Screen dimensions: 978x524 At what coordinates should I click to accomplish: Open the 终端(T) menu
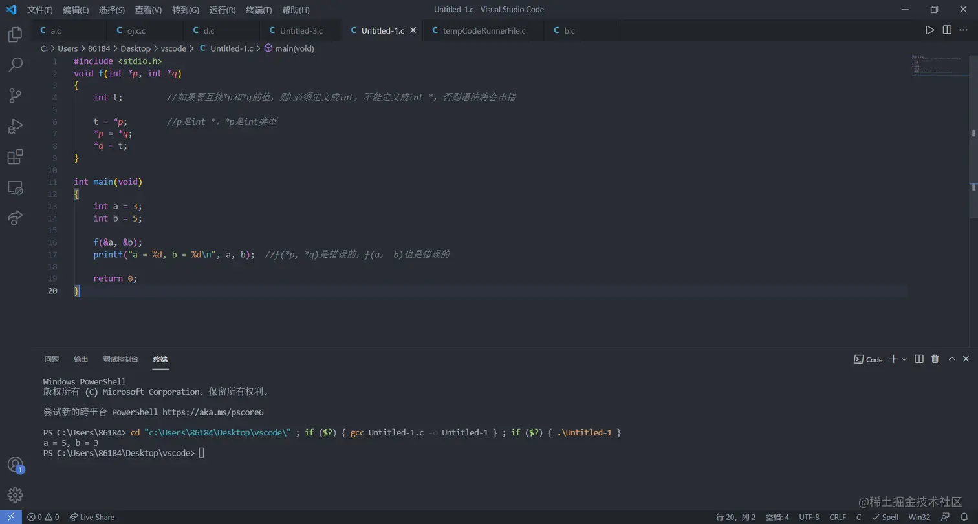click(x=259, y=10)
